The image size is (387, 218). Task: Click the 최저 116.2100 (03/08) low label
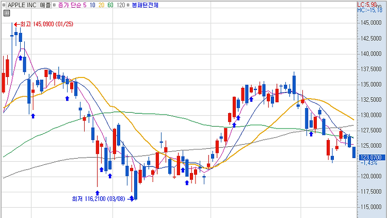(x=99, y=199)
